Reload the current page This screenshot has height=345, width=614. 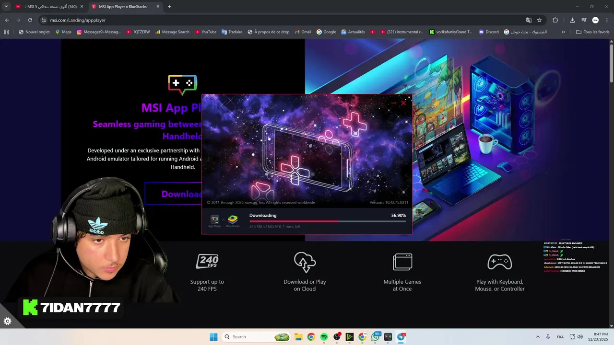point(30,20)
